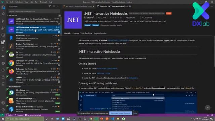Click the extension star rating
This screenshot has height=121, width=215.
(116, 18)
